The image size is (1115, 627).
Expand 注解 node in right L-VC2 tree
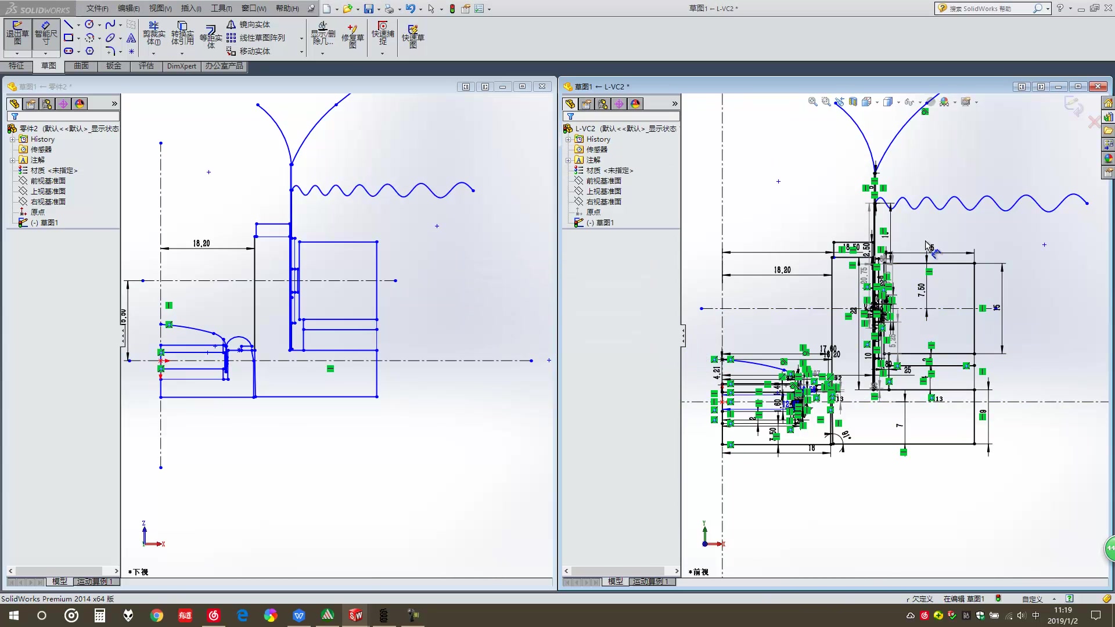coord(568,160)
